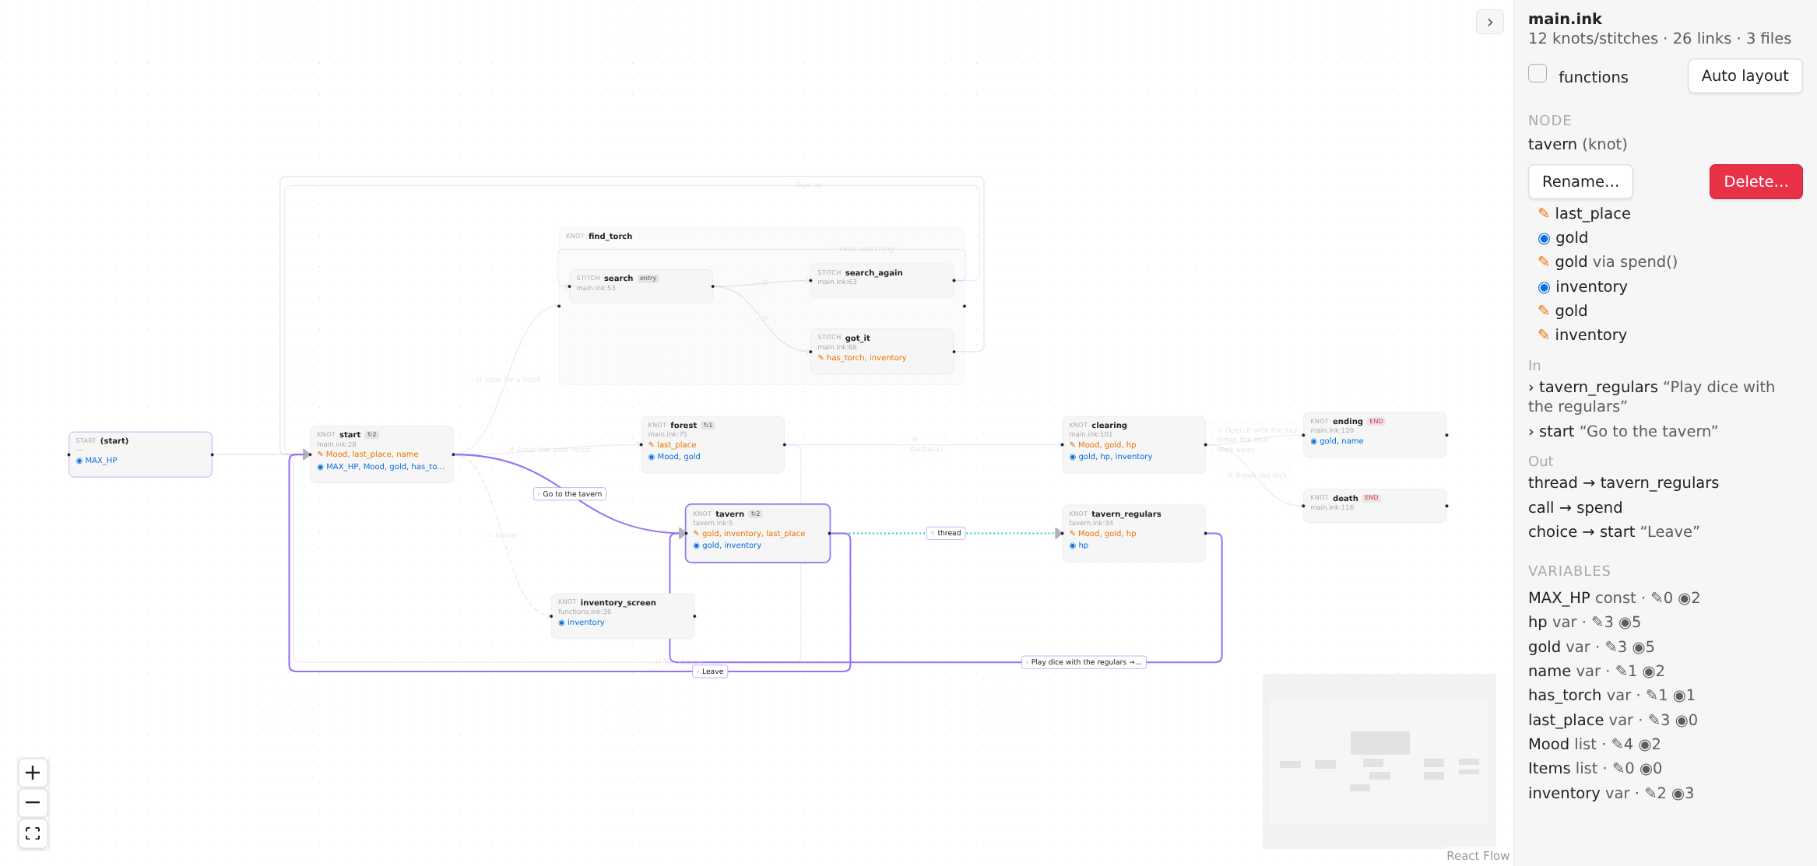This screenshot has width=1817, height=866.
Task: Enable the functions checkbox
Action: click(1538, 74)
